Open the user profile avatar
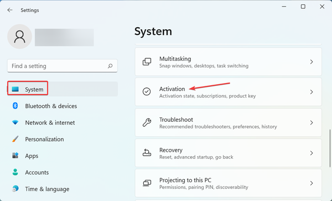 (20, 37)
